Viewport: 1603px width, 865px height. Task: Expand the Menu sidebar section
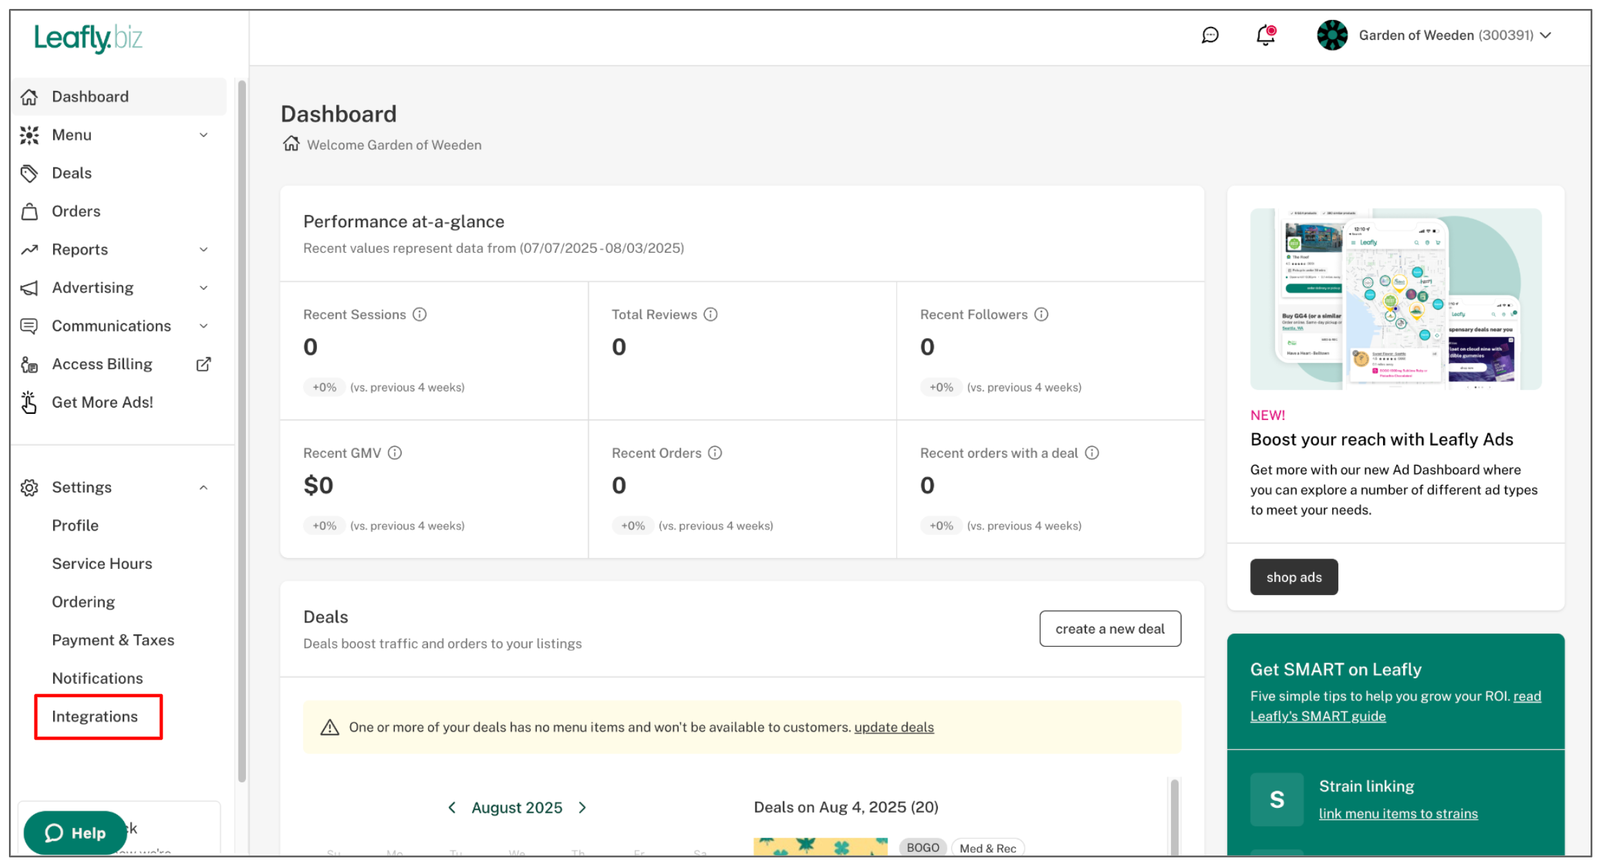[x=203, y=135]
